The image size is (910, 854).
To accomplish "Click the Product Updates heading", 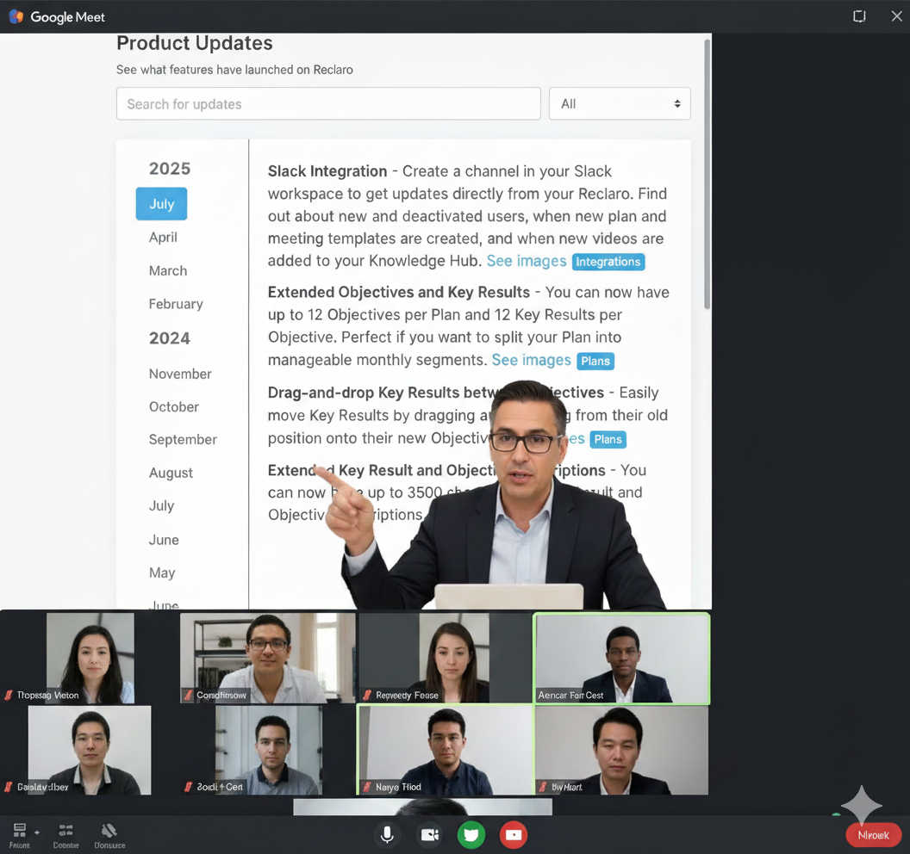I will pos(195,43).
